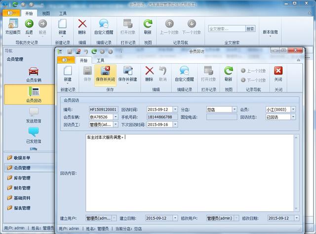
Task: Select 会员回访 in navigation sidebar
Action: [x=29, y=94]
